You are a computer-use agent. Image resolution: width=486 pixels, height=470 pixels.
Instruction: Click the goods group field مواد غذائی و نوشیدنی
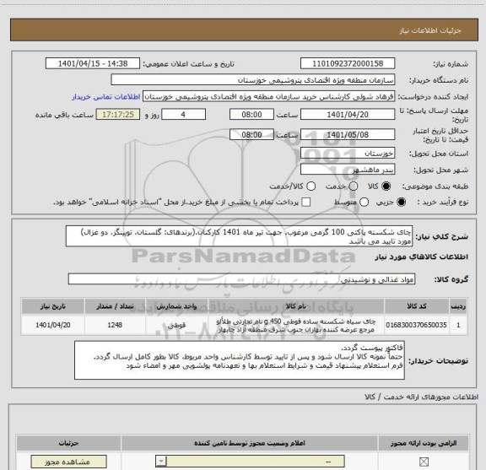click(241, 279)
